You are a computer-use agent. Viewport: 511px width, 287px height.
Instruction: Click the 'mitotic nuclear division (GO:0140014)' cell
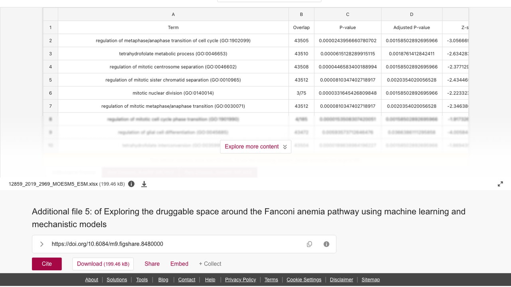[x=173, y=93]
